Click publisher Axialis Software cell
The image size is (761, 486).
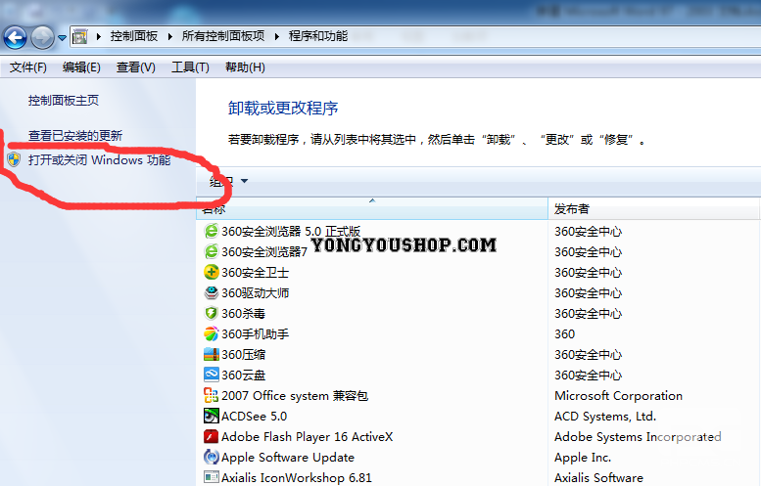598,478
